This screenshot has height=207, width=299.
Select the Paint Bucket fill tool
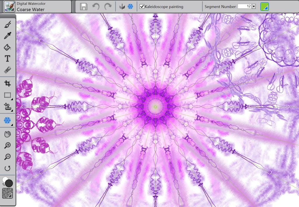click(x=8, y=47)
